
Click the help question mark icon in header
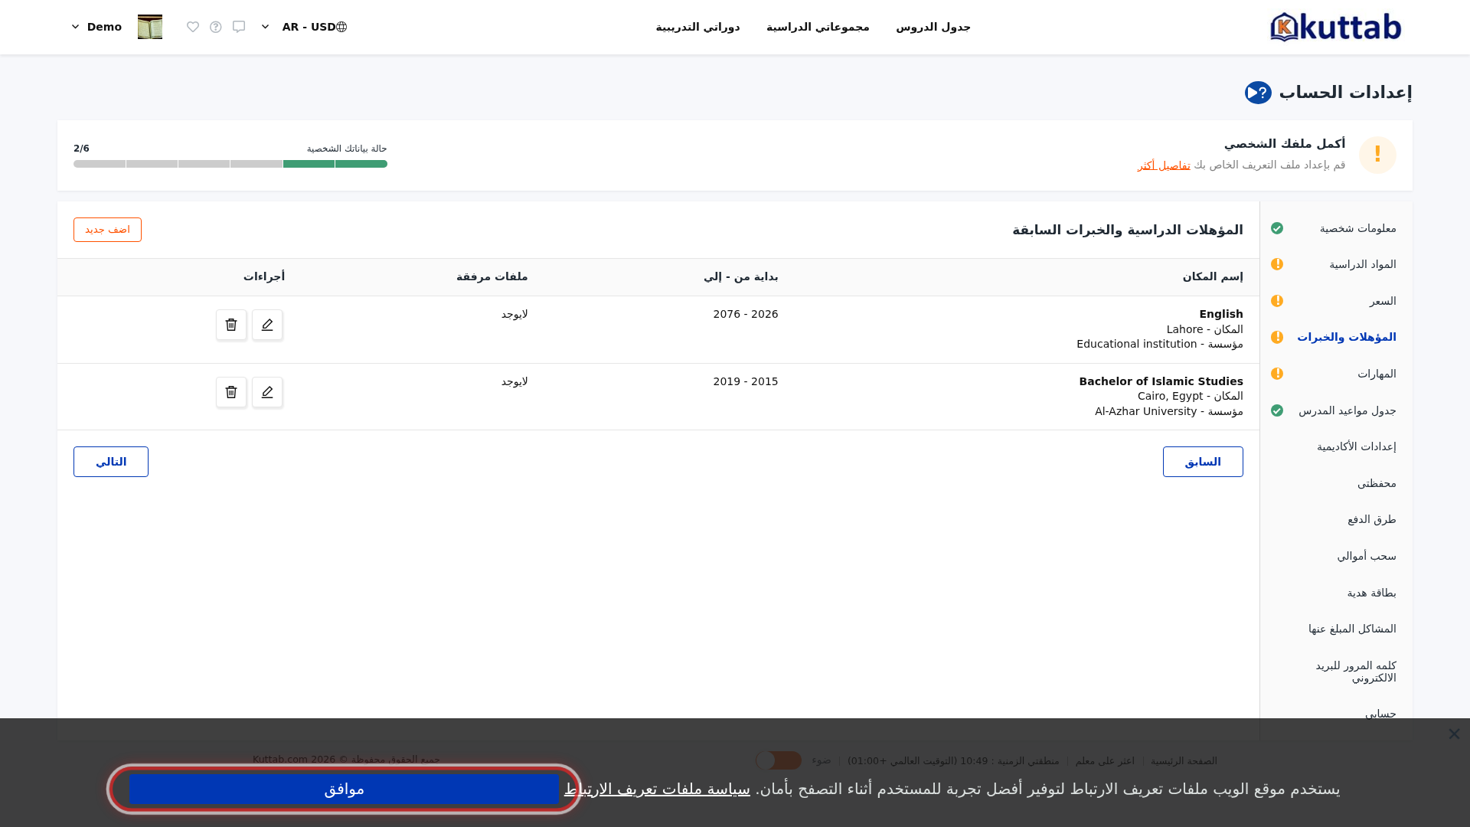click(216, 27)
